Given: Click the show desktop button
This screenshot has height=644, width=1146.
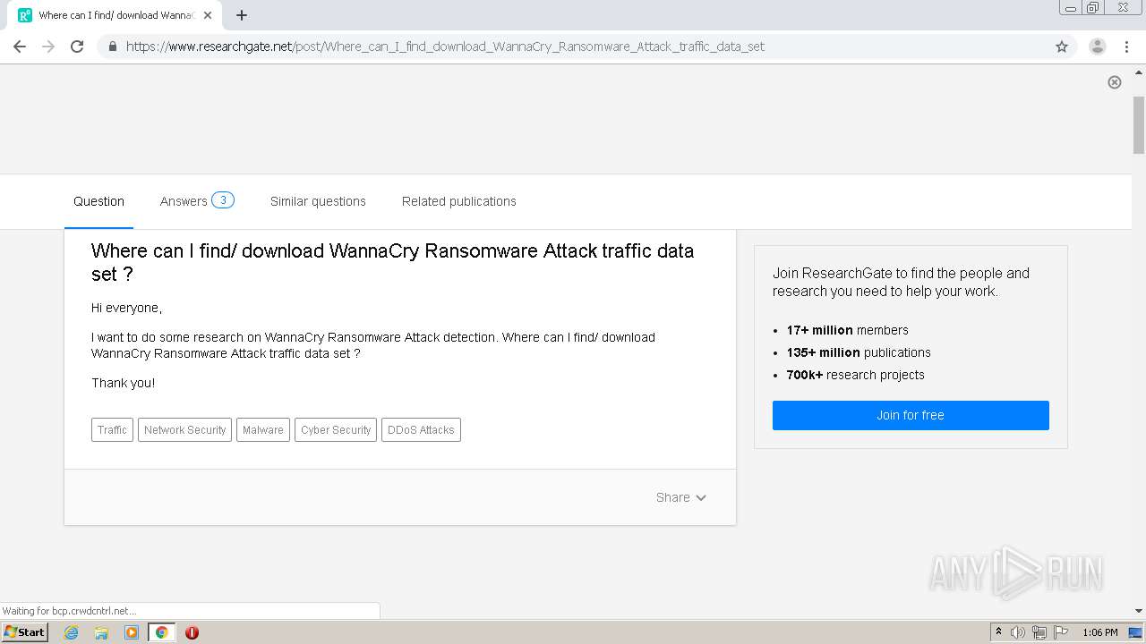Looking at the screenshot, I should 1136,632.
